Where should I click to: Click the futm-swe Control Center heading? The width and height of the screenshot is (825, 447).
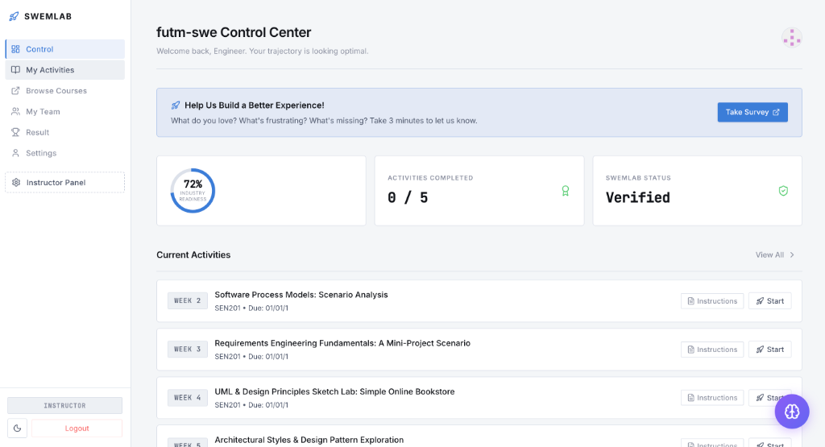[x=234, y=32]
